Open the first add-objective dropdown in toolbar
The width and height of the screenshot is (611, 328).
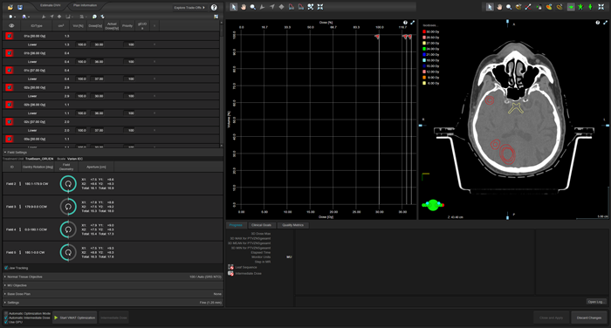tap(11, 17)
